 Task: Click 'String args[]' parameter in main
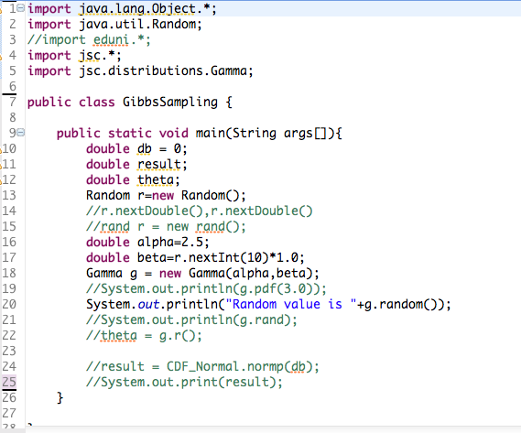pyautogui.click(x=279, y=134)
